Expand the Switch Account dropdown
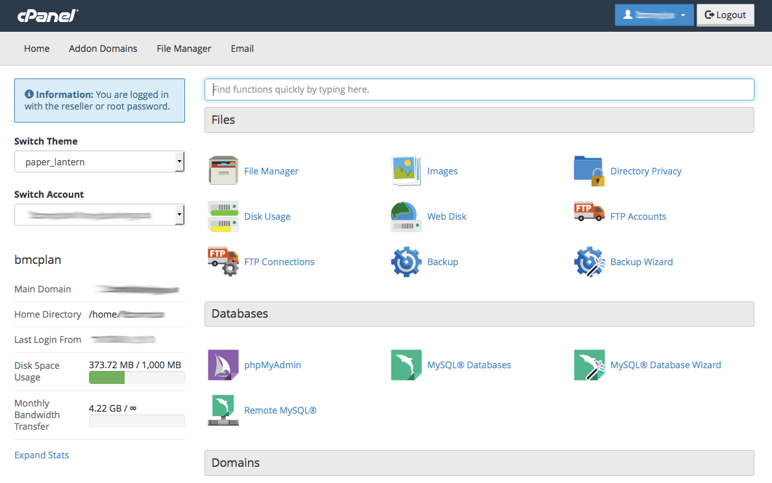The height and width of the screenshot is (483, 772). (99, 215)
